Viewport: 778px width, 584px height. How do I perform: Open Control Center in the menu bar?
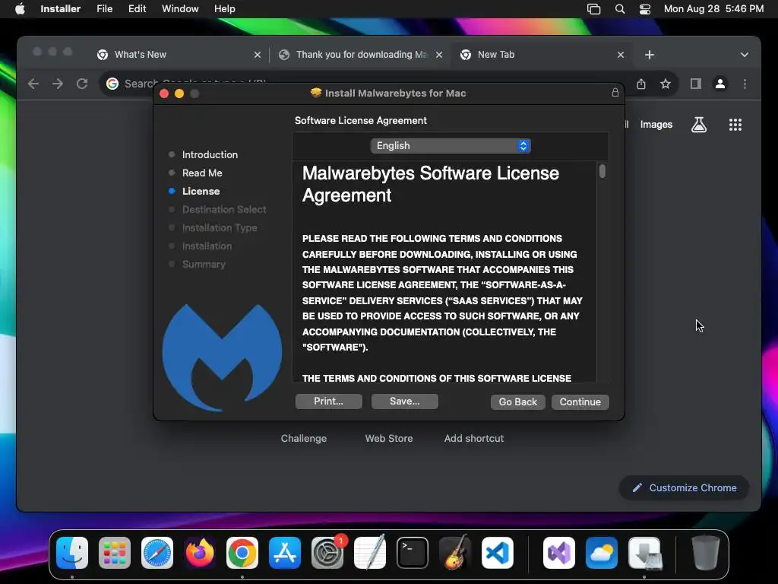coord(644,9)
